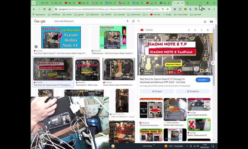Click the Partager share button
Image resolution: width=248 pixels, height=149 pixels.
(156, 91)
